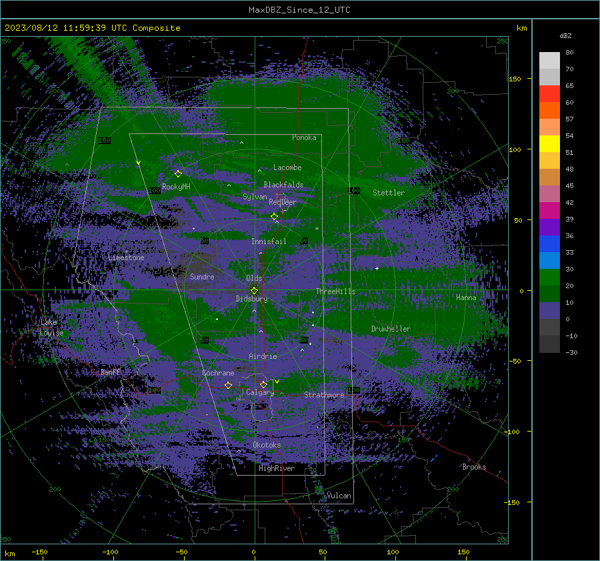
Task: Click the Cochrane label
Action: pyautogui.click(x=218, y=373)
